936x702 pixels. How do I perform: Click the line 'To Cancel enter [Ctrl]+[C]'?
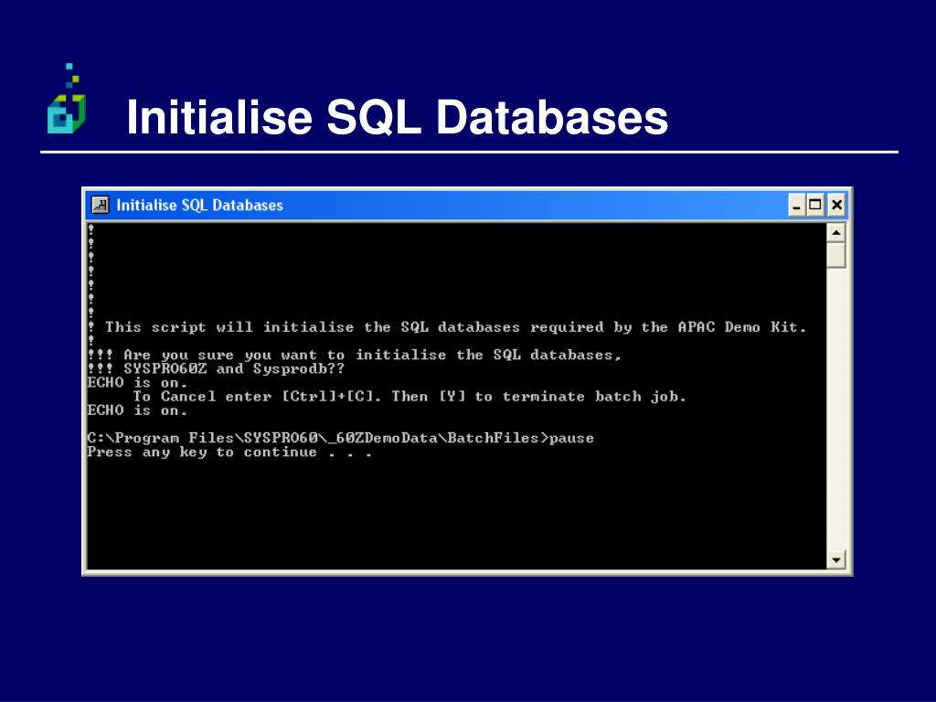409,397
